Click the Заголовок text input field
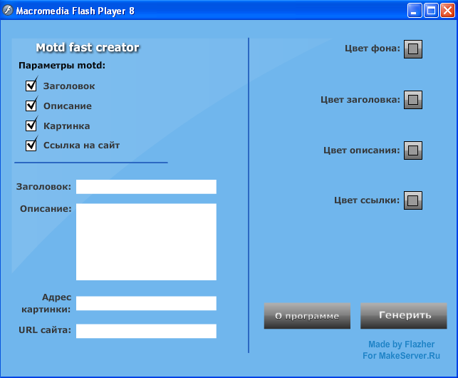 point(146,187)
